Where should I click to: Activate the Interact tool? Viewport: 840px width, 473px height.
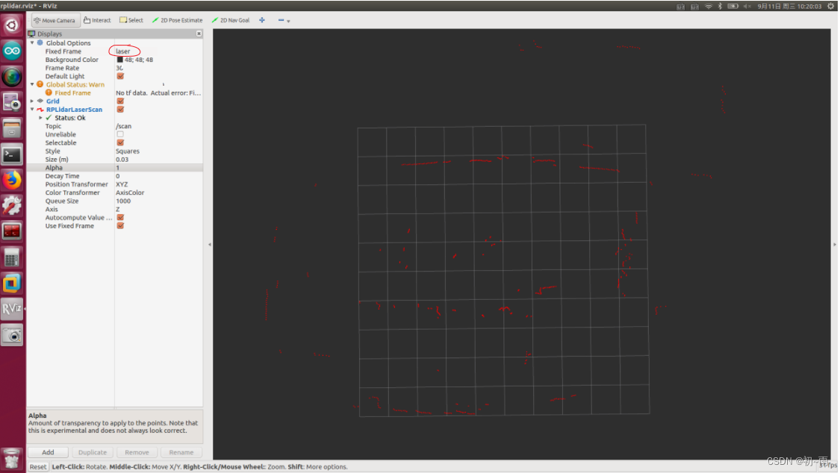[97, 20]
